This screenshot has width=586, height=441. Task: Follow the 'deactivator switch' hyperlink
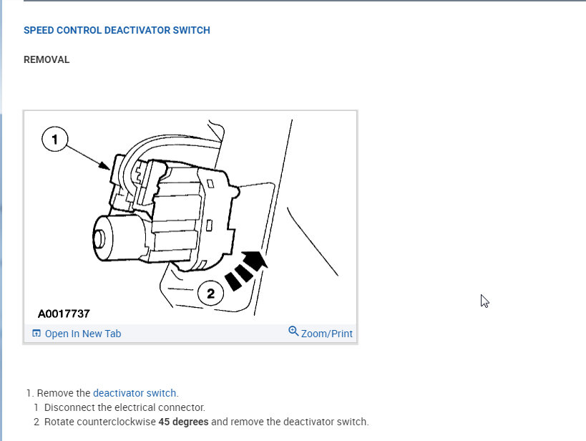click(136, 393)
